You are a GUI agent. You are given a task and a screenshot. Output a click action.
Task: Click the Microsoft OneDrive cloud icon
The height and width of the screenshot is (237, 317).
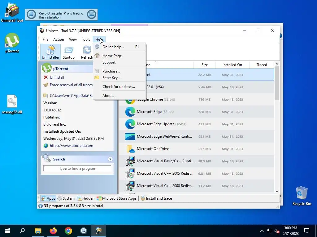pos(130,149)
